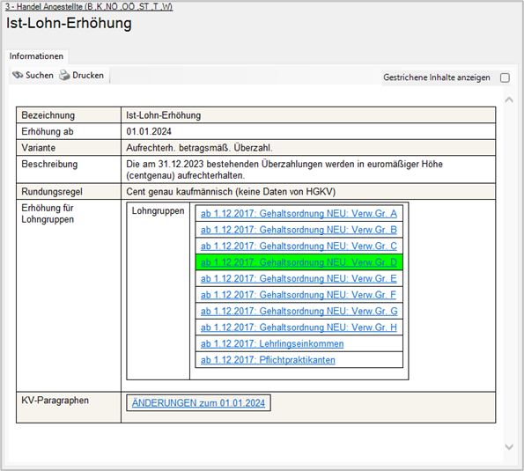
Task: Open Gehaltsordnung NEU Verw.Gr. C link
Action: point(299,247)
